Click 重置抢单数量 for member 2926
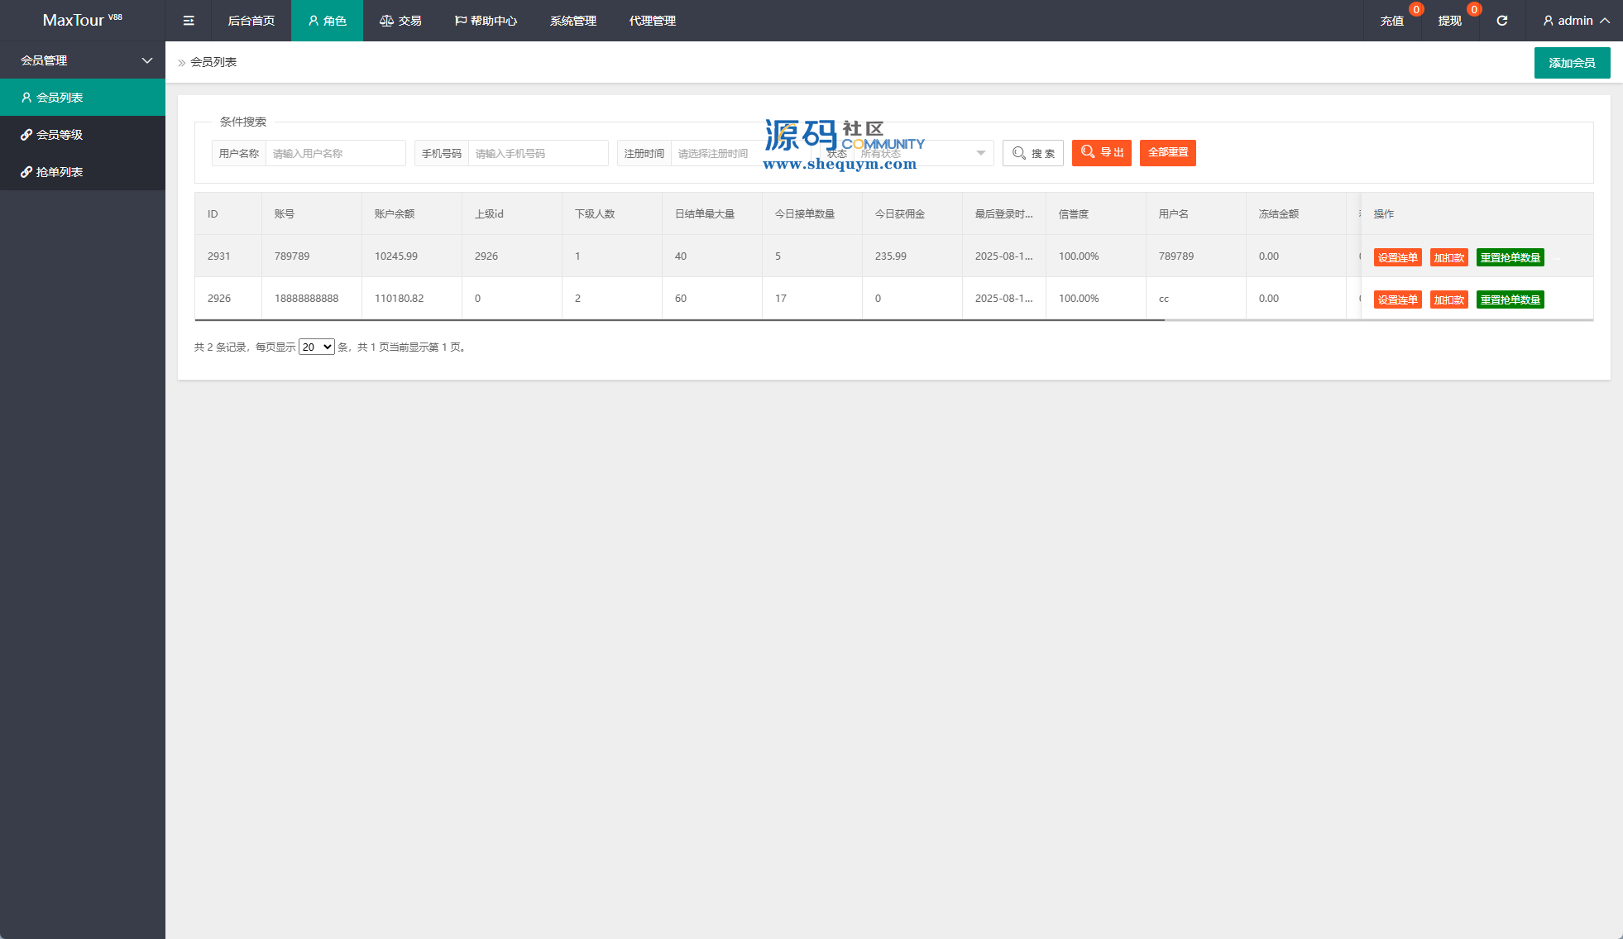Screen dimensions: 1623x939 1510,299
